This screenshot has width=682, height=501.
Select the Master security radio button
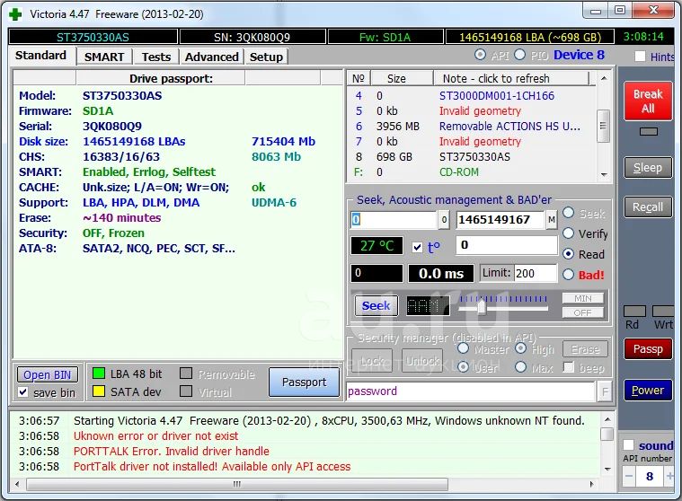[x=464, y=348]
